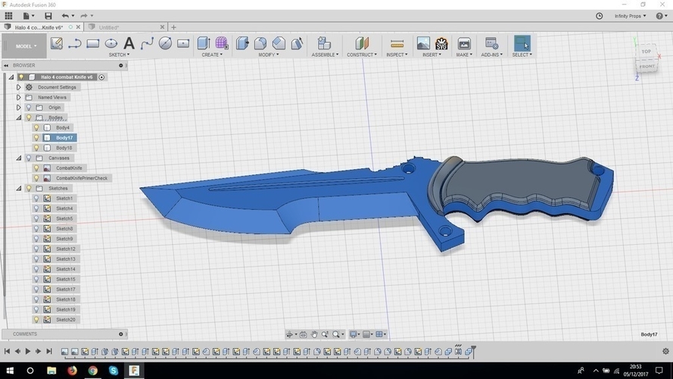
Task: Open the MODIFY menu
Action: pyautogui.click(x=269, y=55)
